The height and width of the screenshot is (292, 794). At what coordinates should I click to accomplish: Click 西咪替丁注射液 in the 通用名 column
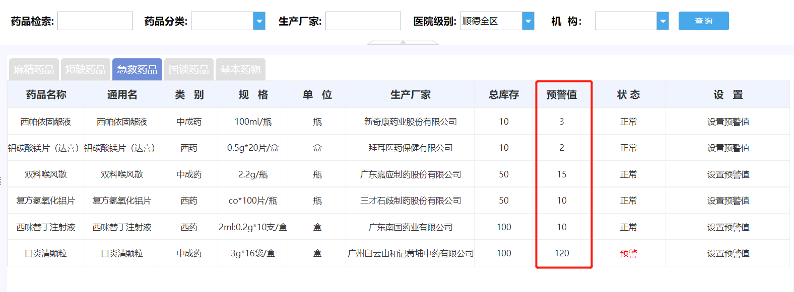(x=122, y=227)
